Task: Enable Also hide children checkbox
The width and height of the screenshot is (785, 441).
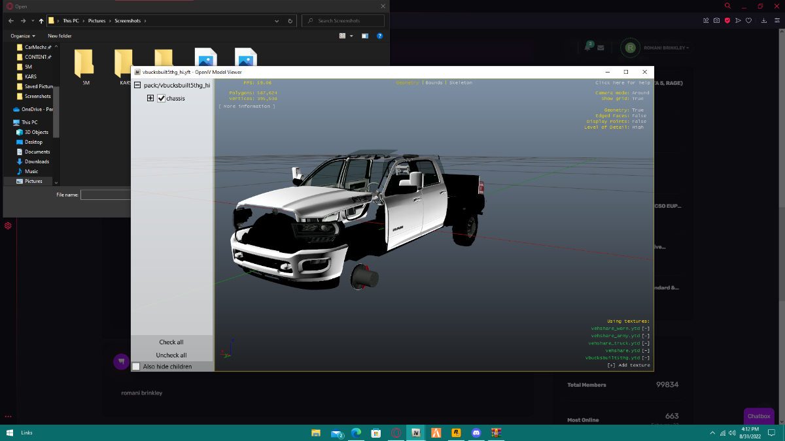Action: (137, 367)
